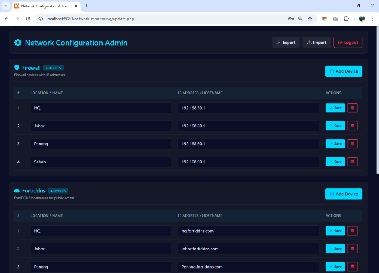Image resolution: width=379 pixels, height=273 pixels.
Task: Expand the tab search dropdown arrow
Action: click(6, 6)
